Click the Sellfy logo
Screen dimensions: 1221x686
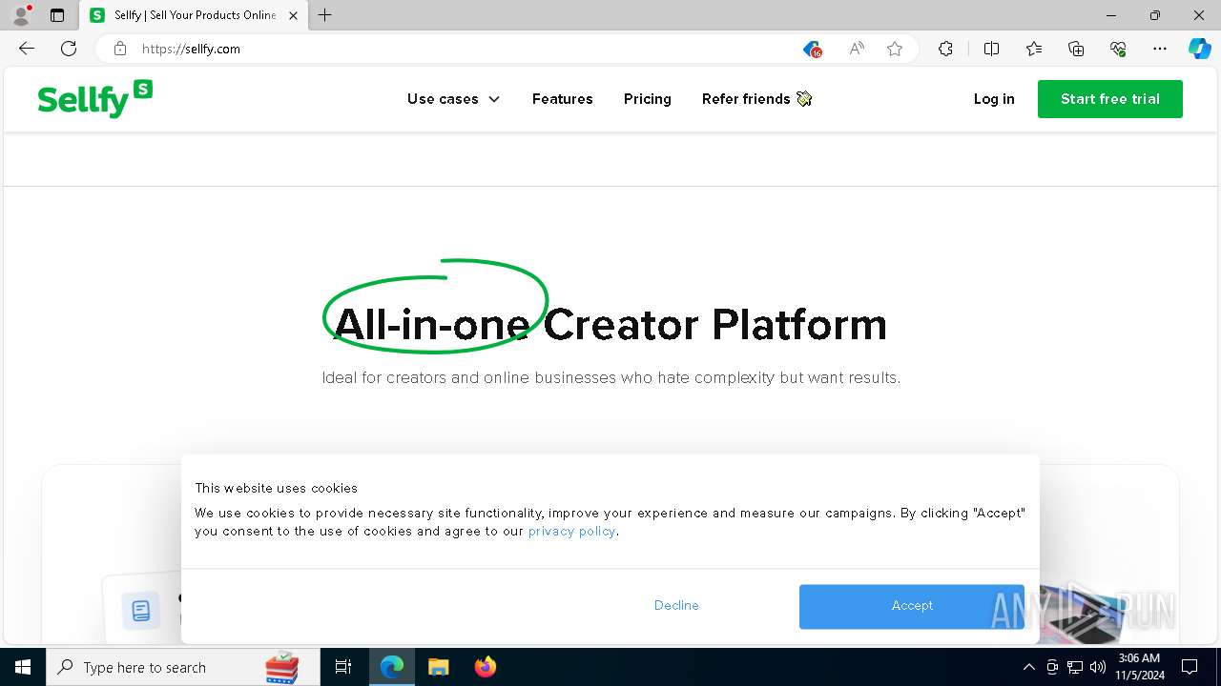point(94,99)
